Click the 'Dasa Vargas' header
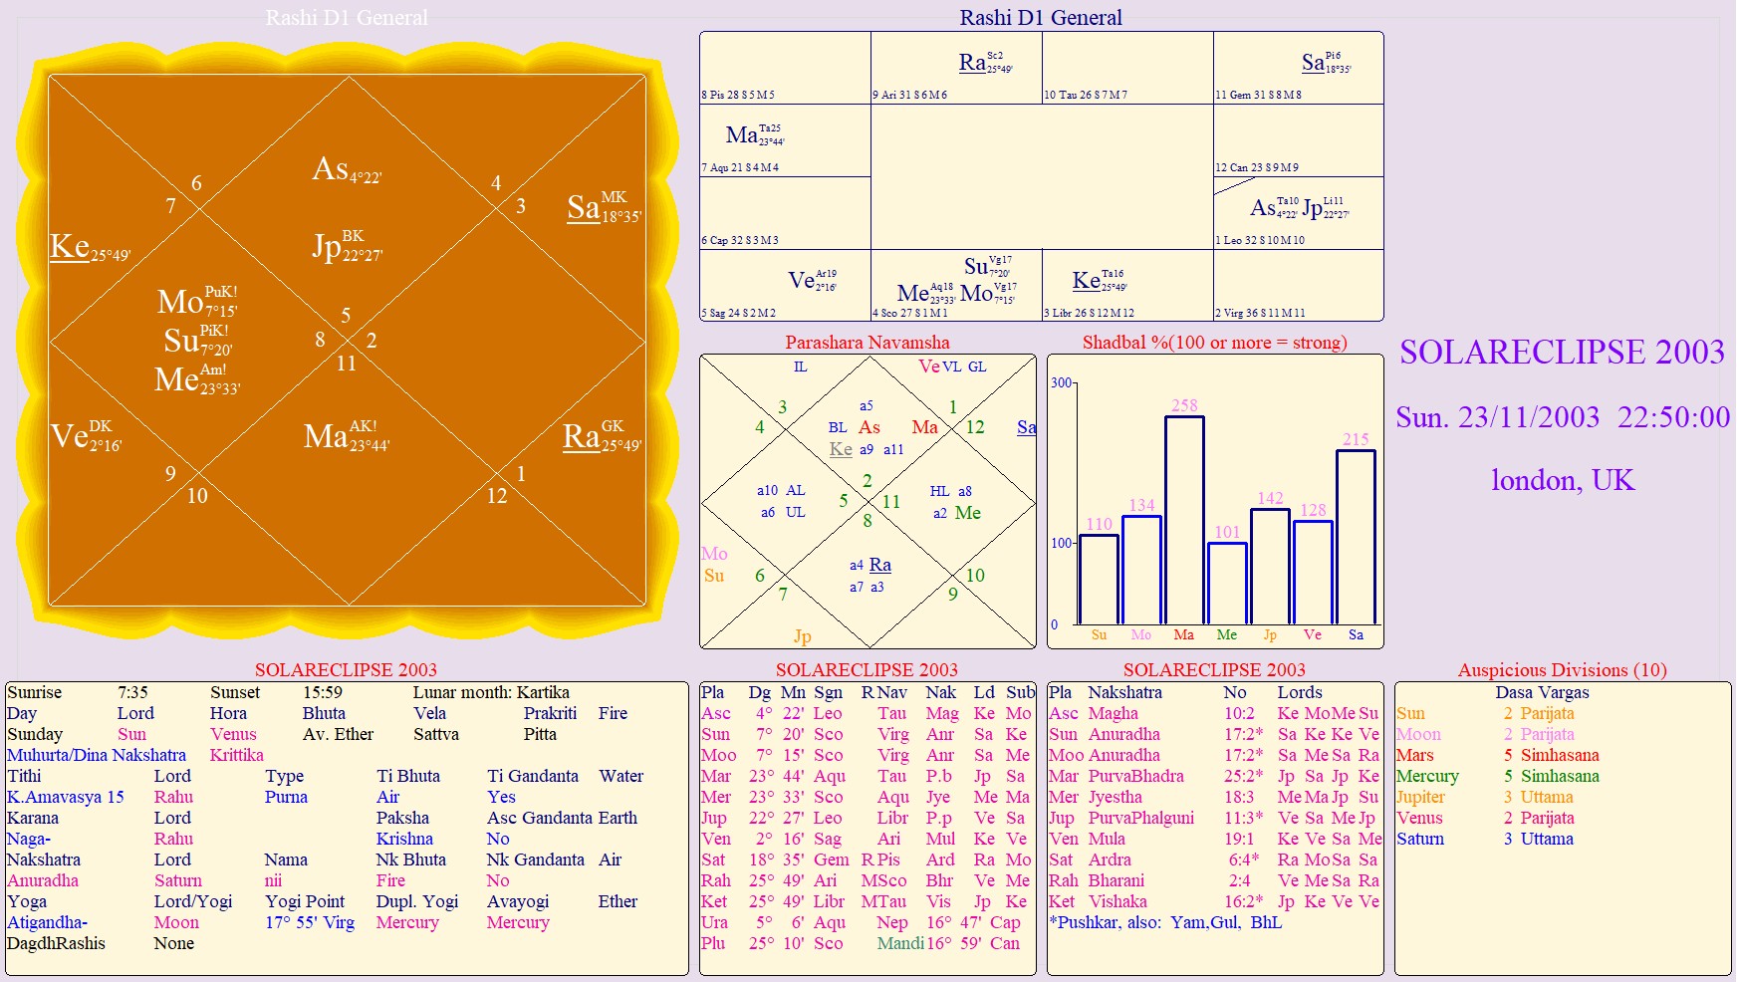 pos(1542,692)
